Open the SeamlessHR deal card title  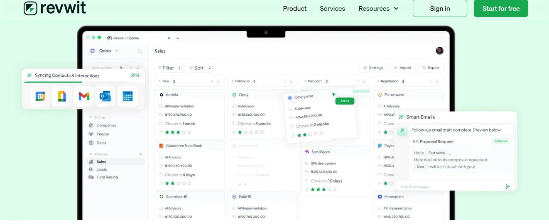coord(176,197)
